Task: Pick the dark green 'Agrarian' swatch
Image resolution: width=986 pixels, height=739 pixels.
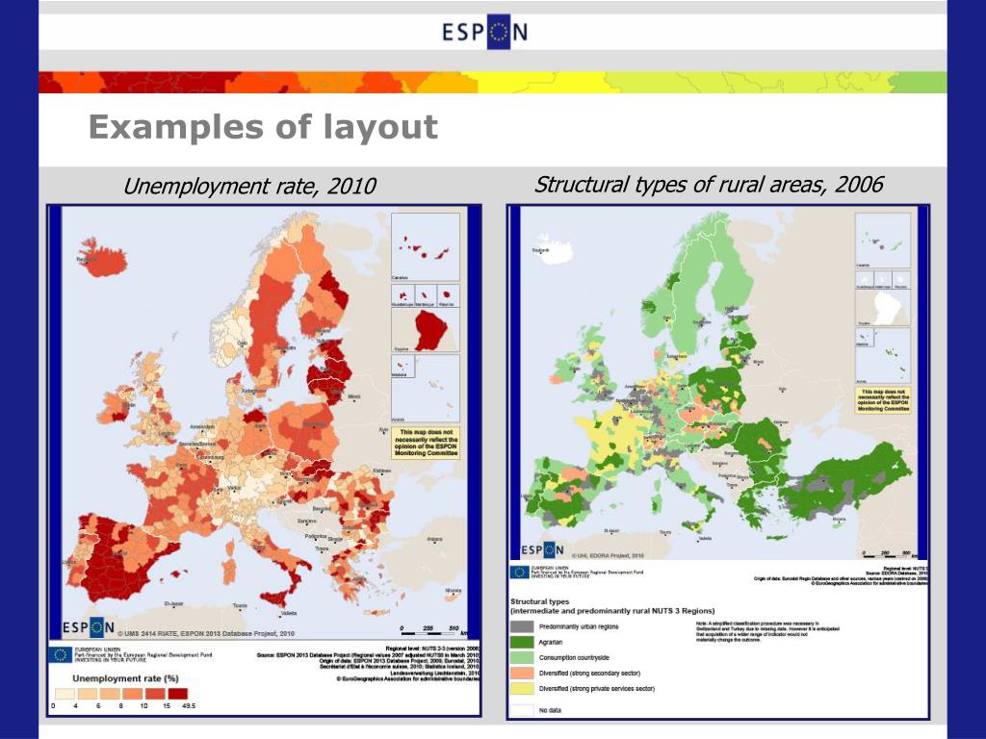Action: tap(522, 642)
